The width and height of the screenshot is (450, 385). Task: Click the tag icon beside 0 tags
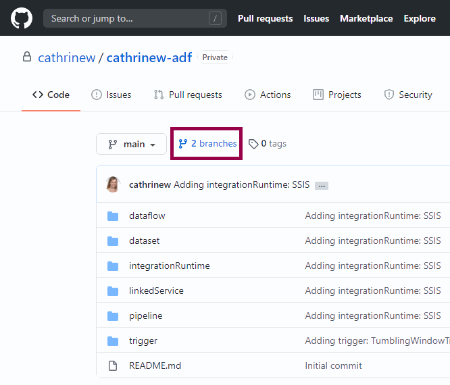253,144
